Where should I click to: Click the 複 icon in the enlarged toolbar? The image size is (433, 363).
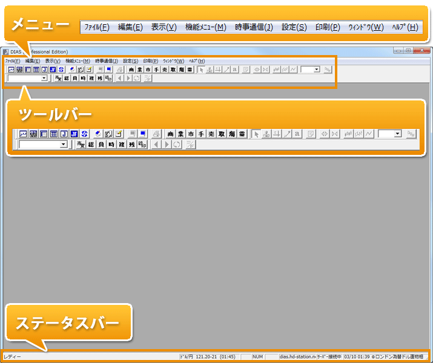(122, 145)
